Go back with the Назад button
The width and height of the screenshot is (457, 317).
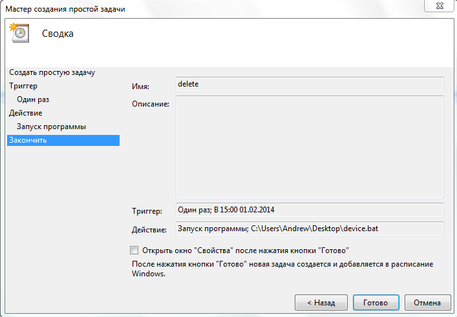321,303
